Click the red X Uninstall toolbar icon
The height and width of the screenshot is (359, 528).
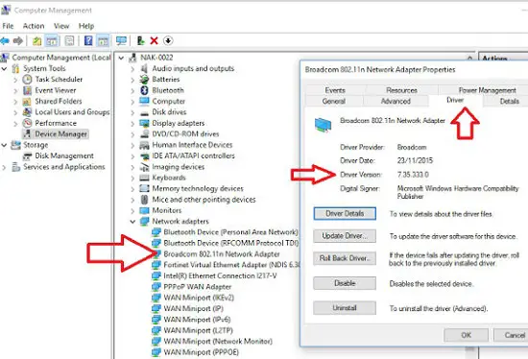pos(155,41)
